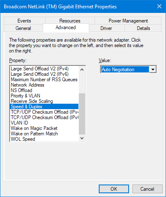Open the Resources tab
Image resolution: width=166 pixels, height=197 pixels.
pos(70,21)
